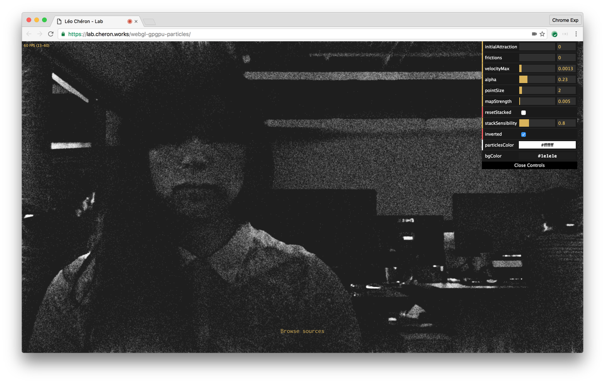This screenshot has height=384, width=605.
Task: Click the 60 FPS stats counter
Action: pyautogui.click(x=36, y=45)
